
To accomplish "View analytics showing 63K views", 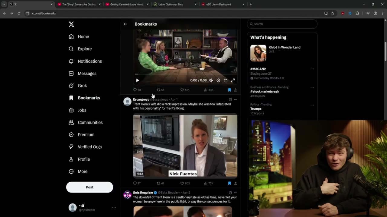I will pyautogui.click(x=209, y=90).
